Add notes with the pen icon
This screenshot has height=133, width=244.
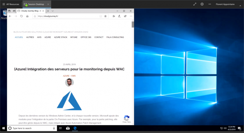click(x=119, y=16)
